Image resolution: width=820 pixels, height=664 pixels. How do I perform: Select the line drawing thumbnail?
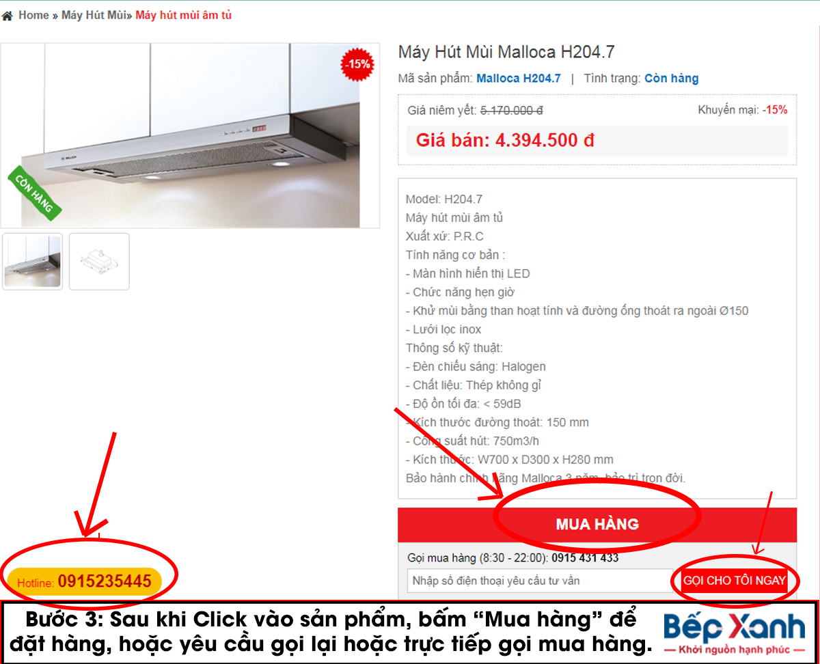click(99, 261)
